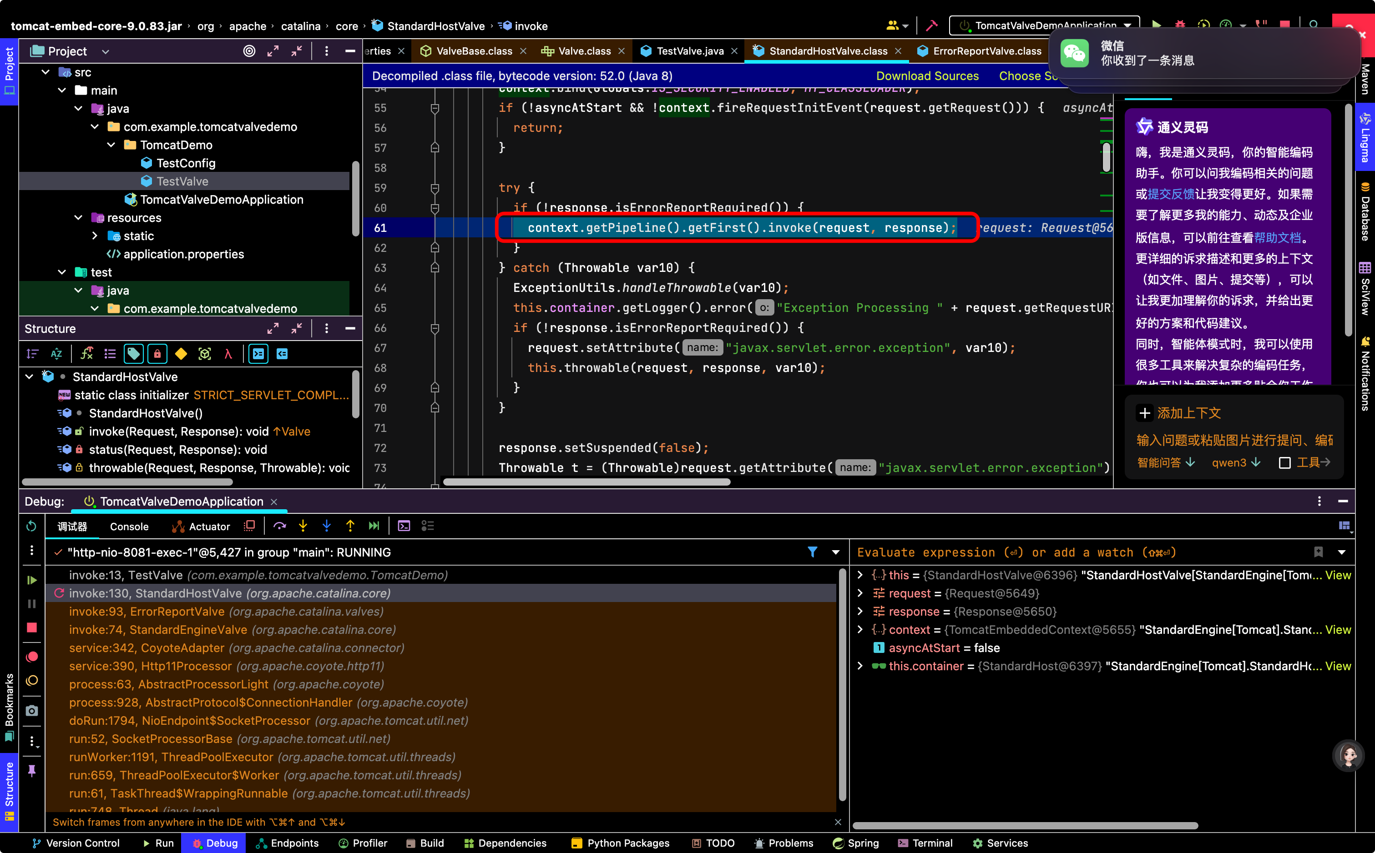This screenshot has height=853, width=1375.
Task: Click the Step Out arrow icon
Action: click(x=350, y=526)
